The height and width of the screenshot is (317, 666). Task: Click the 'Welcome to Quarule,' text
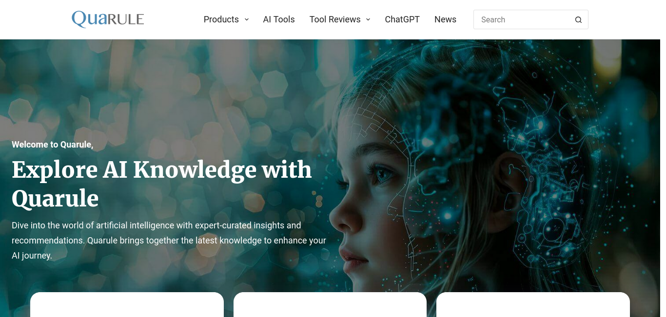52,145
